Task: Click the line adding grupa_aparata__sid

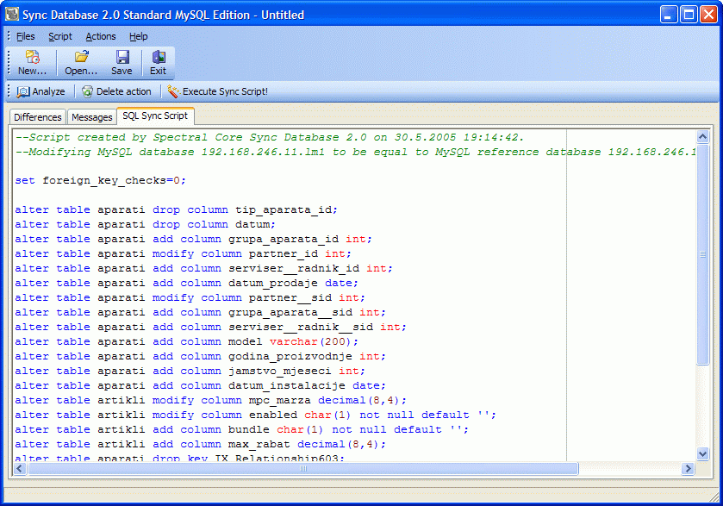Action: coord(200,313)
